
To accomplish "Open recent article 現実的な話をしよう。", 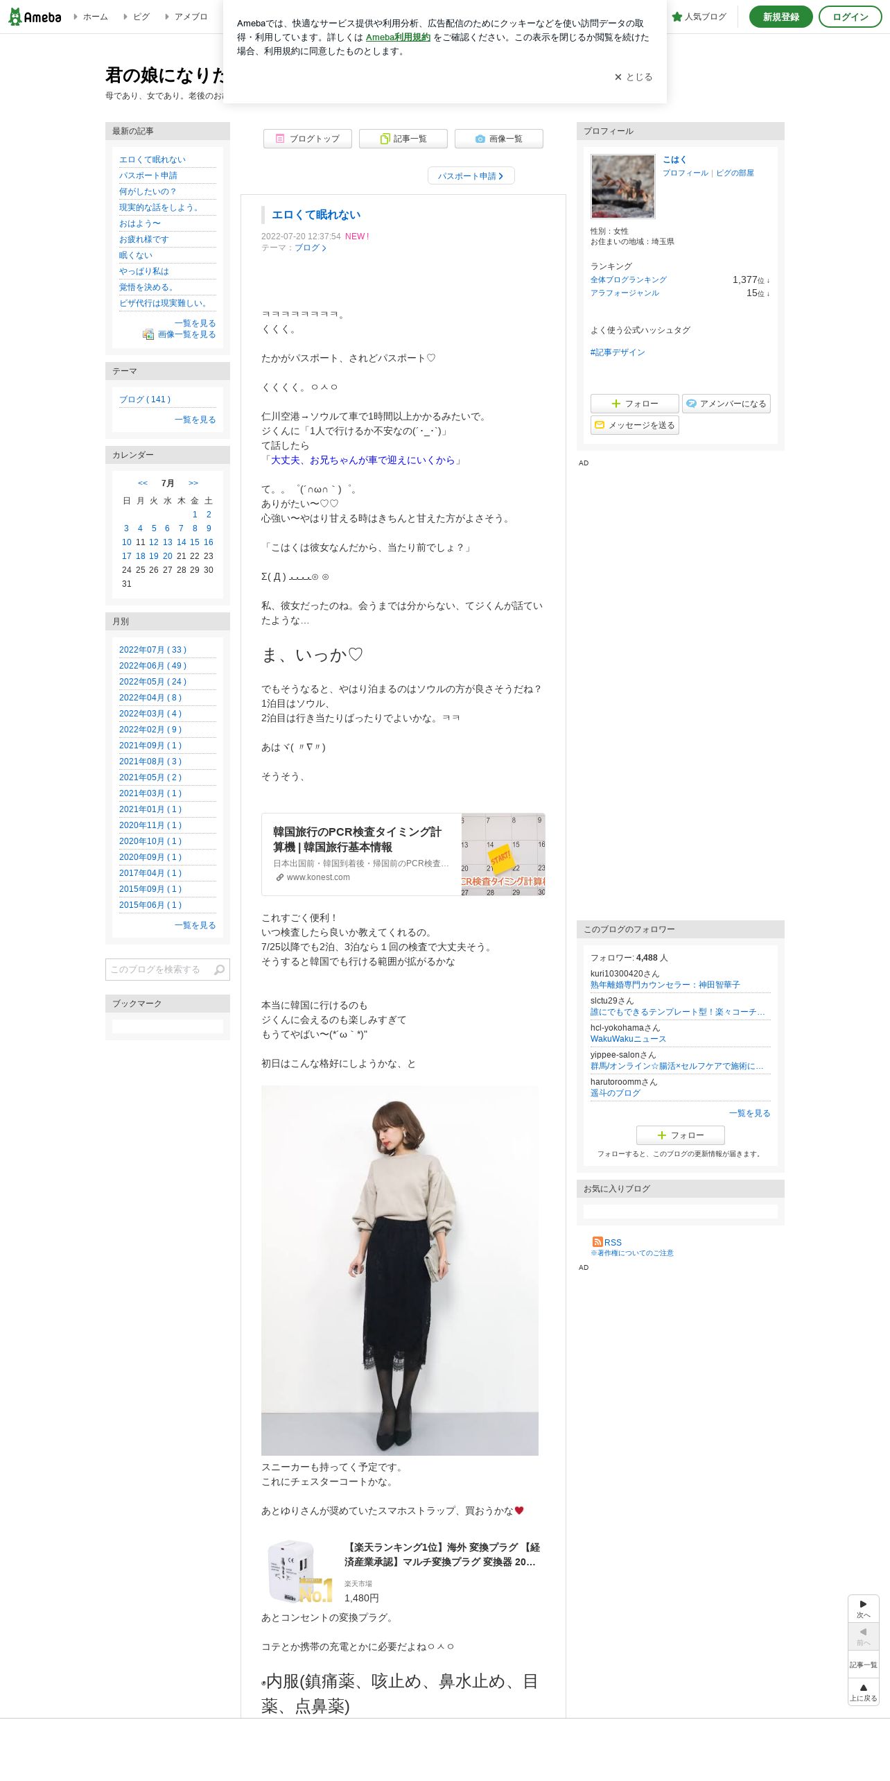I will pyautogui.click(x=160, y=207).
